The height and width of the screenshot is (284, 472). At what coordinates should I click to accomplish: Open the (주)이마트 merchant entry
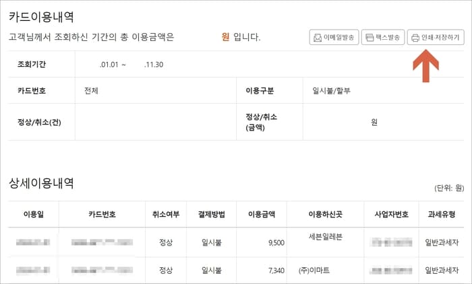314,270
